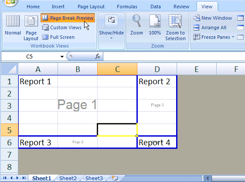Click the Insert Function fx button
245x182 pixels.
point(98,56)
